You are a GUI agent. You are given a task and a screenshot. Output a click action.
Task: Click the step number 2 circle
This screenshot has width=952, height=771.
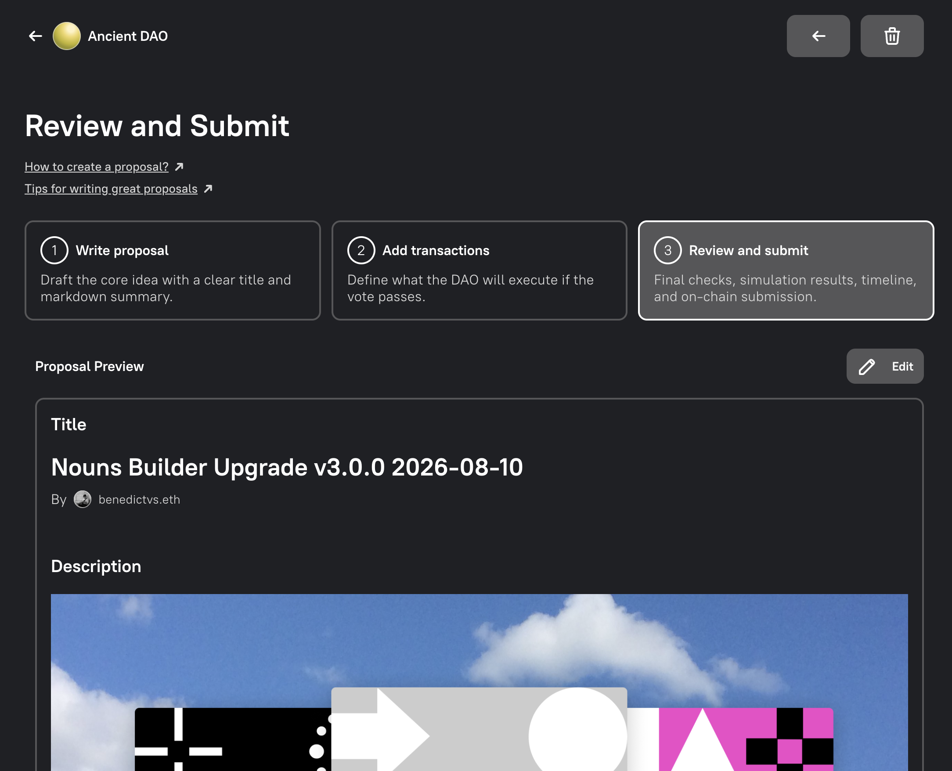click(361, 250)
